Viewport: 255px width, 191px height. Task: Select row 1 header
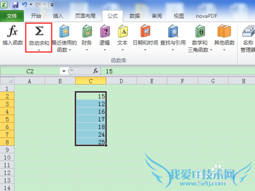click(x=7, y=89)
